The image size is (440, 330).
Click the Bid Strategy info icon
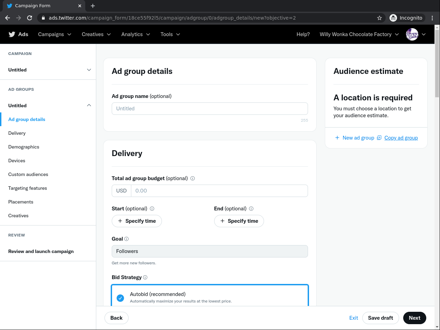pyautogui.click(x=145, y=277)
